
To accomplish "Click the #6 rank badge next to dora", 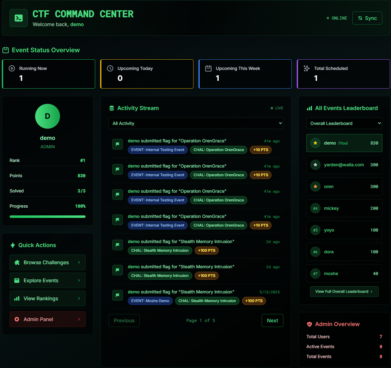I will (x=315, y=252).
